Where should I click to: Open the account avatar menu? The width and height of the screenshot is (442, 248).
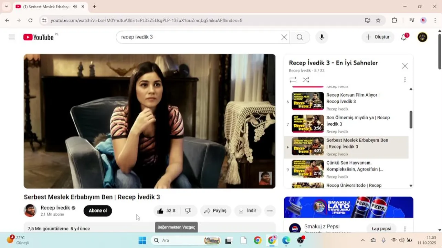coord(422,37)
